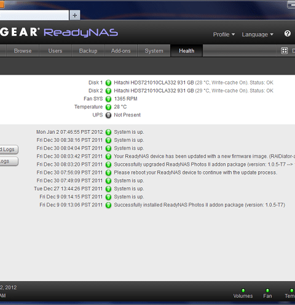Image resolution: width=295 pixels, height=305 pixels.
Task: Click the active browser tab
Action: coord(34,15)
